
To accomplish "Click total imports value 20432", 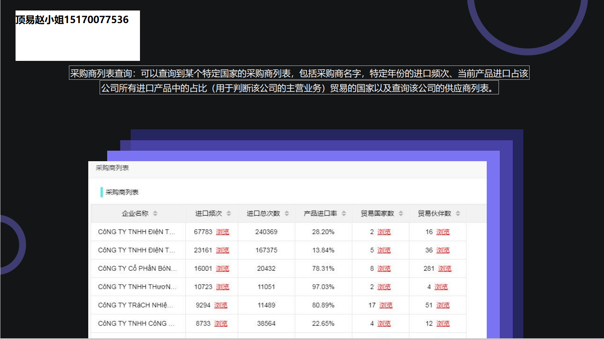I will coord(266,269).
